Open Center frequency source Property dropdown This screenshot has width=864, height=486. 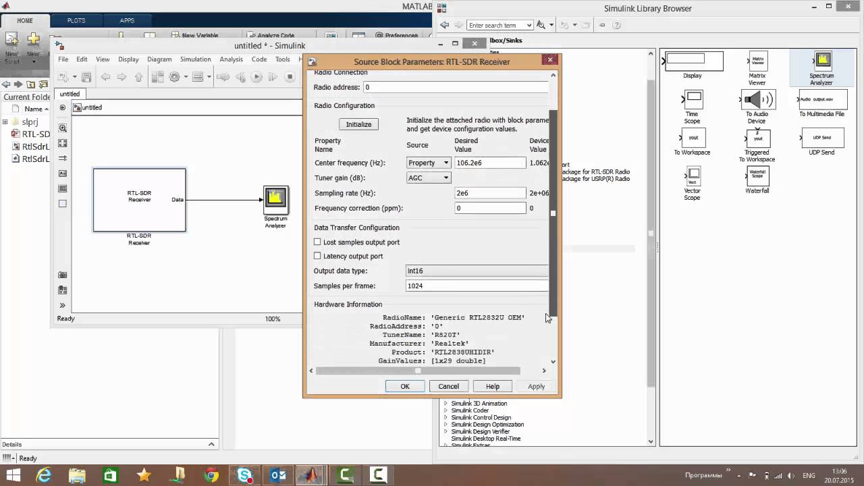(429, 163)
